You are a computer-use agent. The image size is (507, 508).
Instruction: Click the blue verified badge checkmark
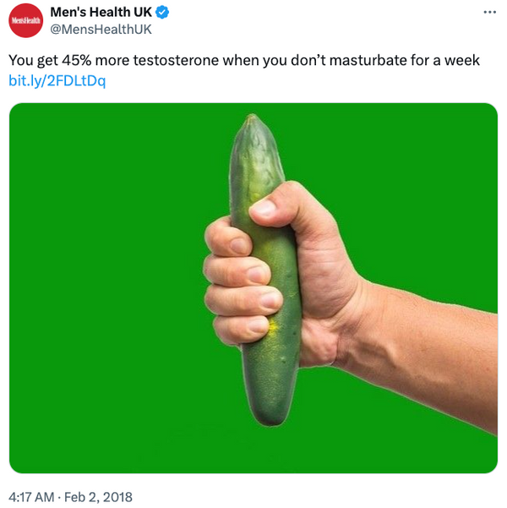pos(162,13)
